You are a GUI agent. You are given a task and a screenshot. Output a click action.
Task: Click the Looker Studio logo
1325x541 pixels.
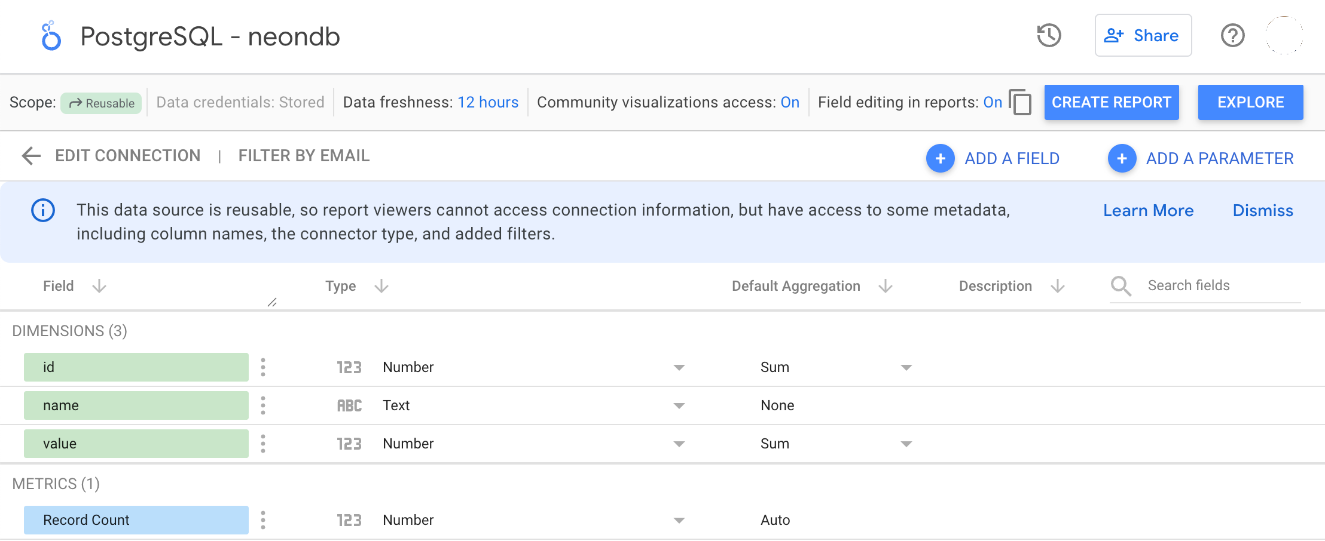coord(51,36)
